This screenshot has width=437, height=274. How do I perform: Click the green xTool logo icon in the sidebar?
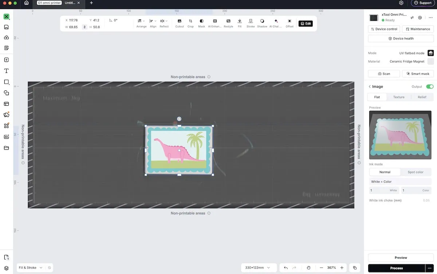tap(6, 17)
